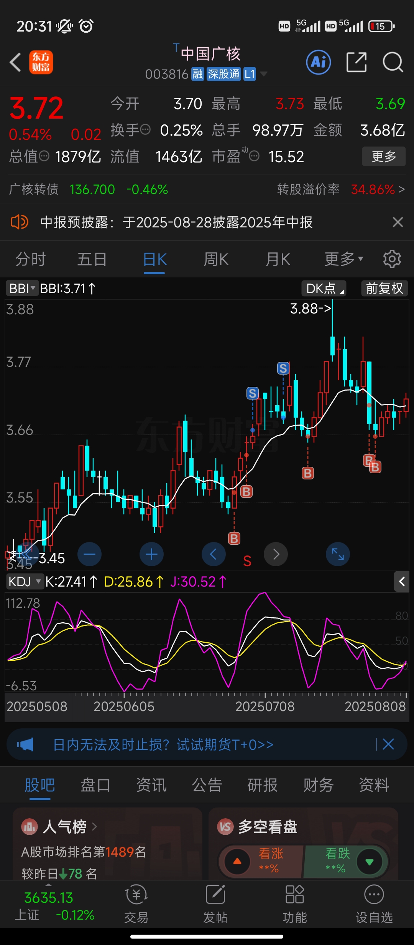Tap the 总值 info icon
The width and height of the screenshot is (414, 945).
pyautogui.click(x=44, y=156)
